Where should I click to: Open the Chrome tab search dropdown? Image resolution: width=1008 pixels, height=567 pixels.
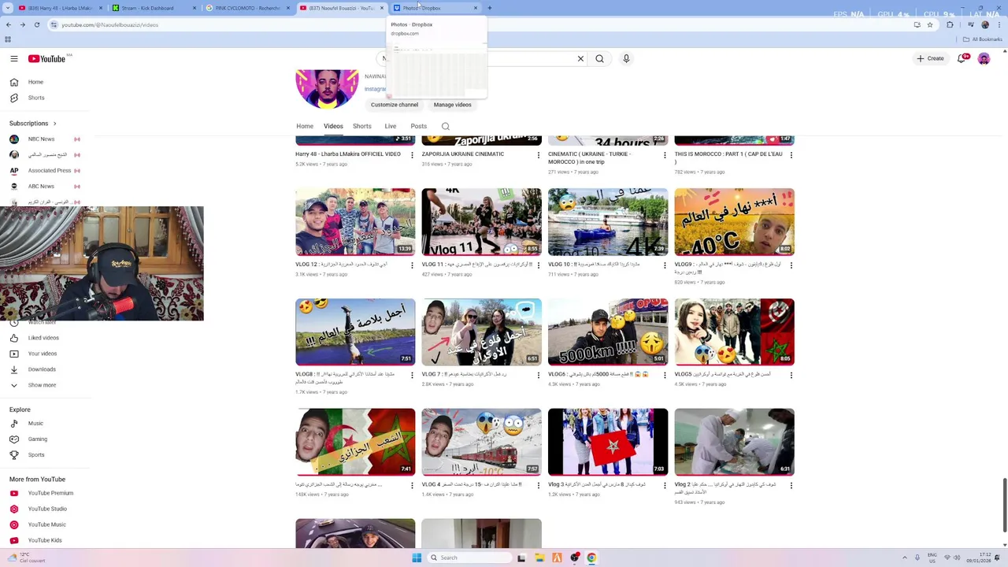point(8,8)
